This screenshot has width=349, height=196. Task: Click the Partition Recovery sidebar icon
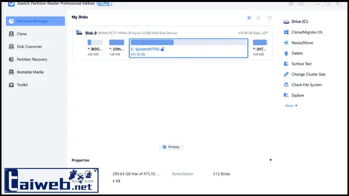11,59
